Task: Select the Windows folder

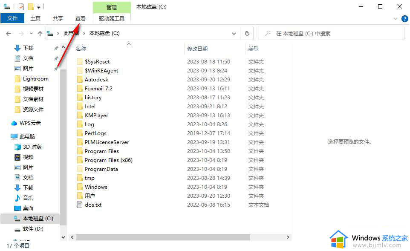Action: coord(96,187)
